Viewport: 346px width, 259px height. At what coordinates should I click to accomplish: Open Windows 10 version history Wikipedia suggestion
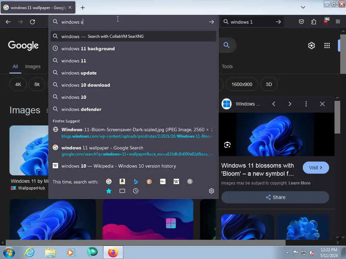tap(133, 166)
